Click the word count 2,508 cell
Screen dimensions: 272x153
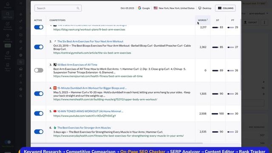(203, 113)
